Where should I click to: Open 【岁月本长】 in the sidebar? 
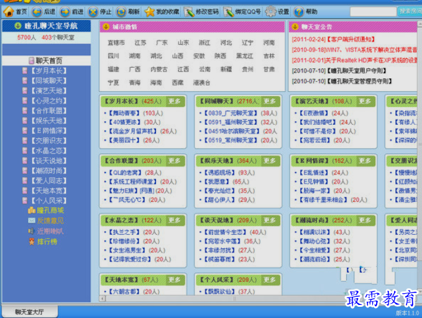coord(48,71)
